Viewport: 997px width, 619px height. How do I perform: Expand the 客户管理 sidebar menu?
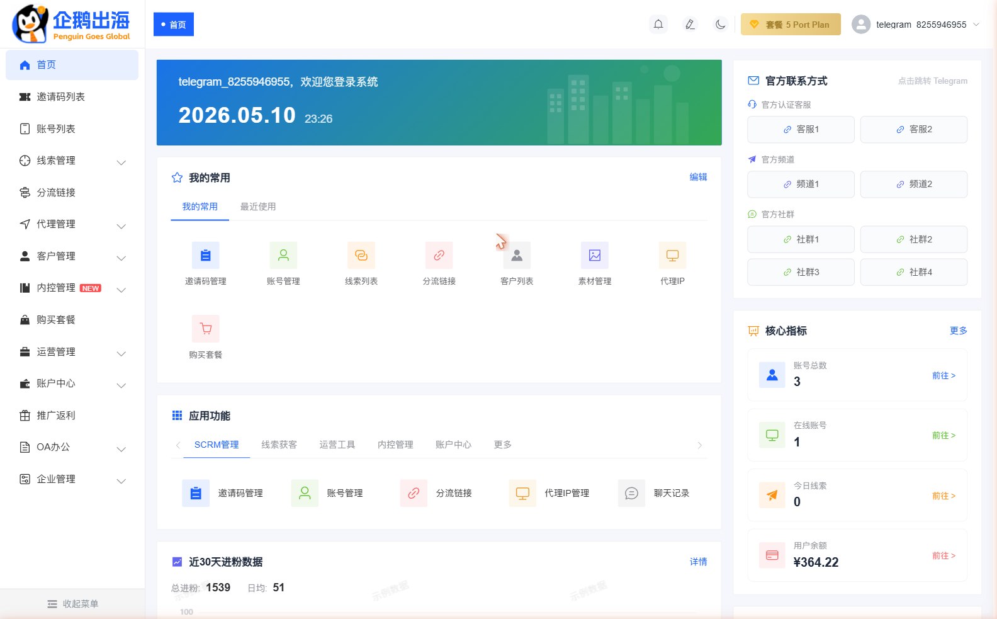tap(72, 256)
